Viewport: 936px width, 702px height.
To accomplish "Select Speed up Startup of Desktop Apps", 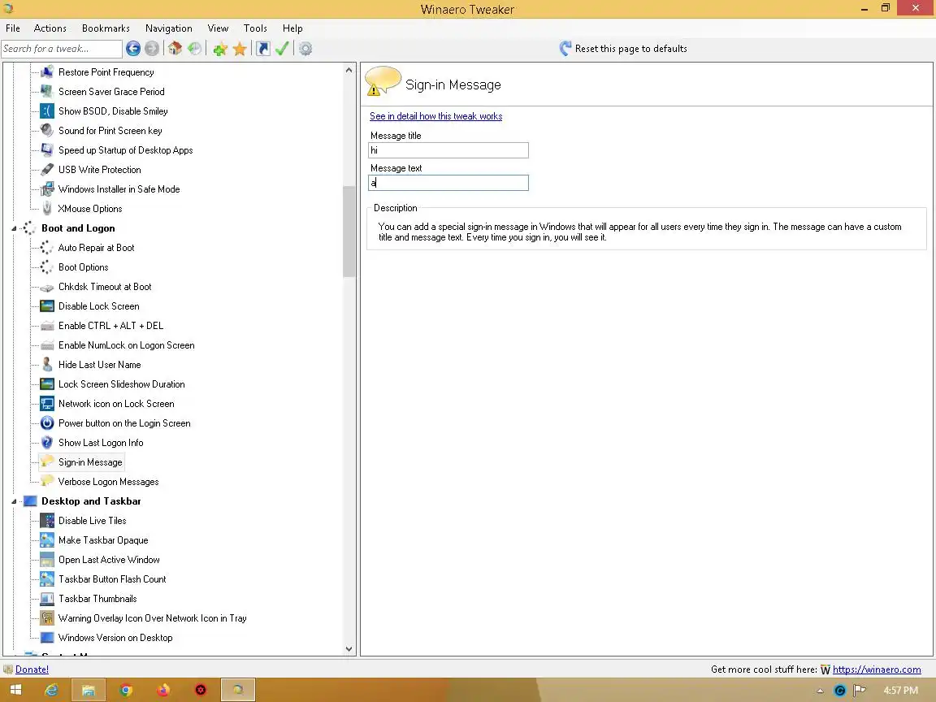I will coord(125,150).
